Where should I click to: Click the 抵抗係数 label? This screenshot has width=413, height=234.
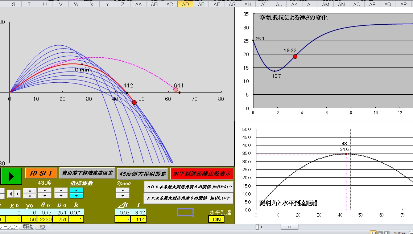(82, 183)
